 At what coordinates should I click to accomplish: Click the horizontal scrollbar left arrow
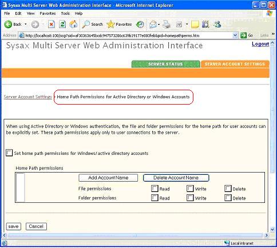pyautogui.click(x=5, y=235)
